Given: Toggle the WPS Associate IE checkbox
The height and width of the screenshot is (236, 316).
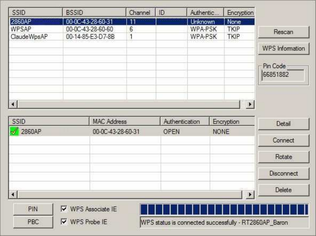Looking at the screenshot, I should pyautogui.click(x=64, y=209).
